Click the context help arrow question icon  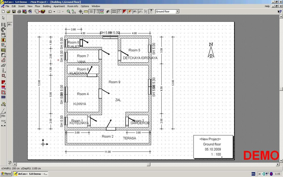(279, 12)
